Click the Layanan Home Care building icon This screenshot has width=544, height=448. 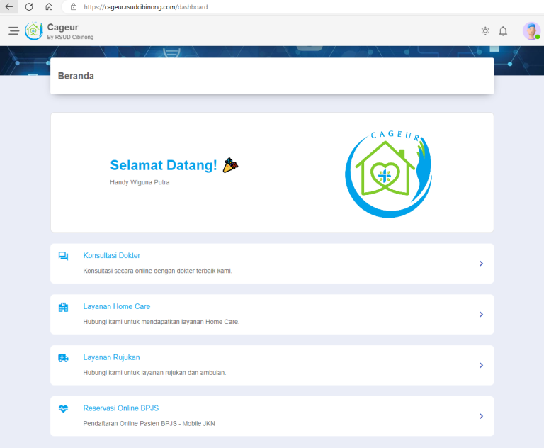63,307
